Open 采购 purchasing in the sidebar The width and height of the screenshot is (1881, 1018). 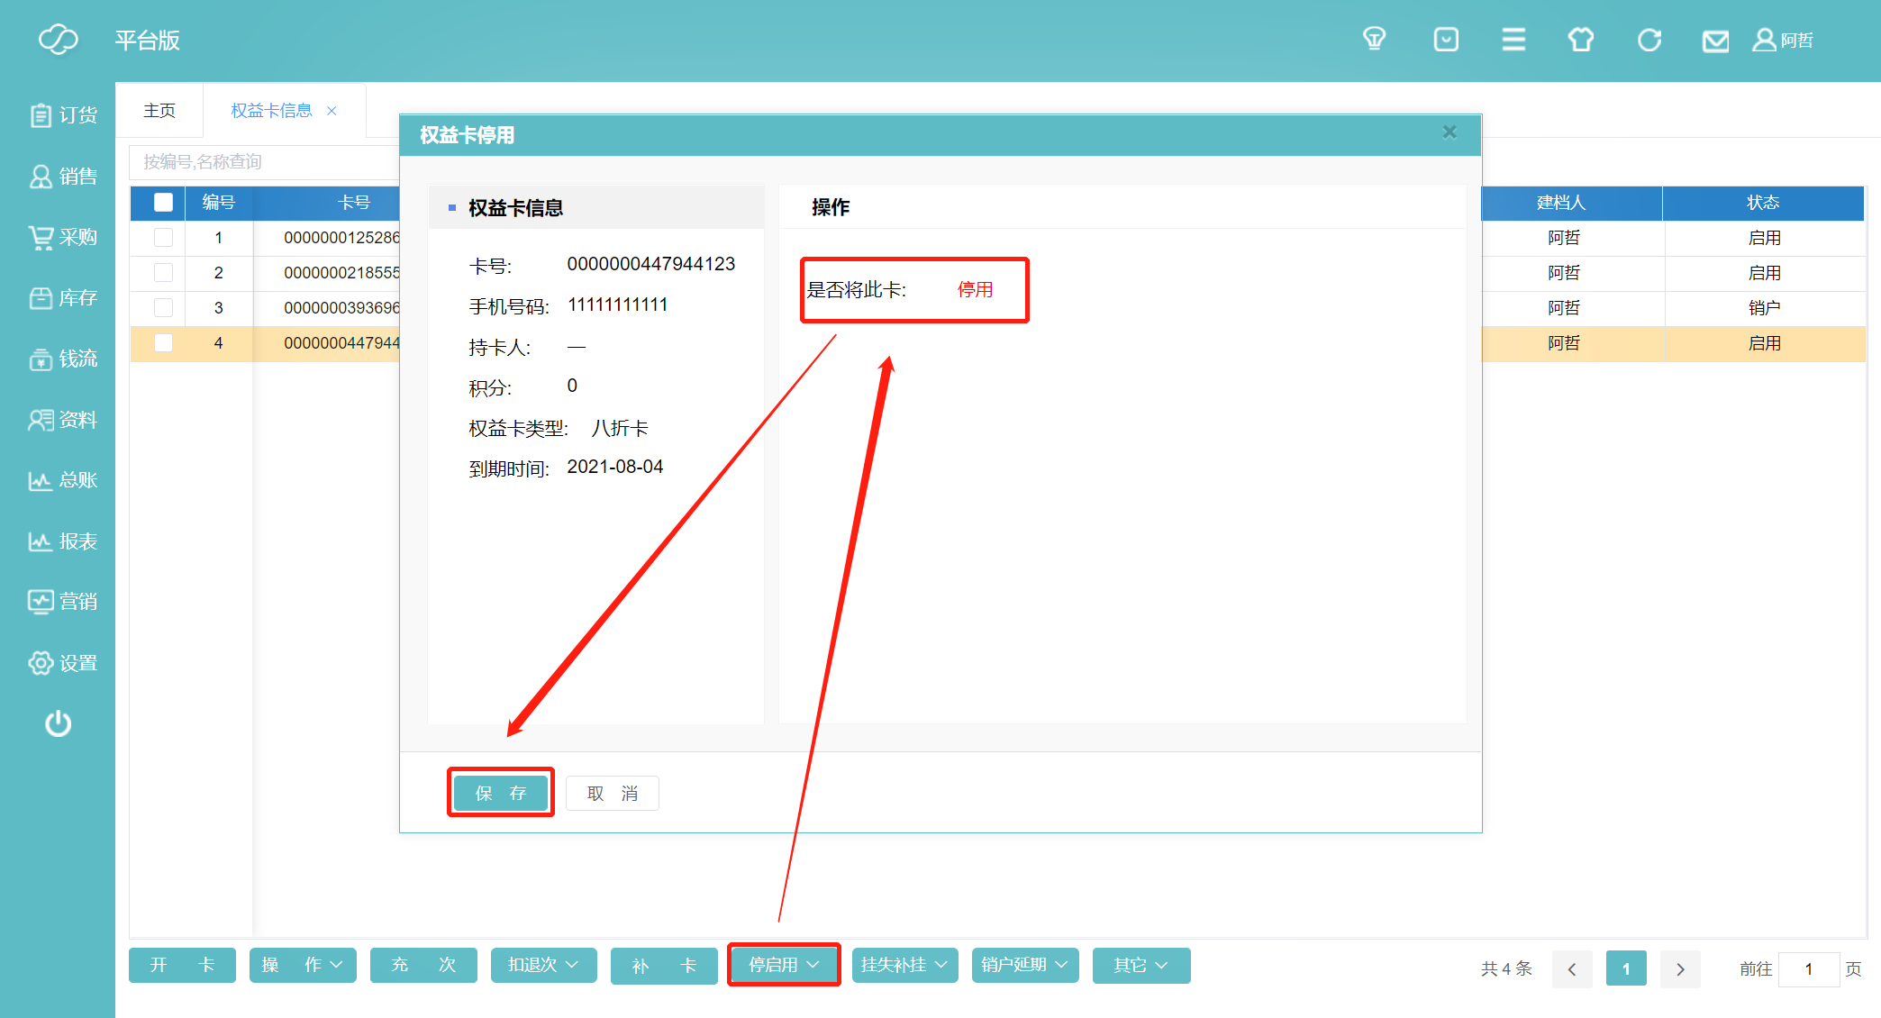click(62, 237)
